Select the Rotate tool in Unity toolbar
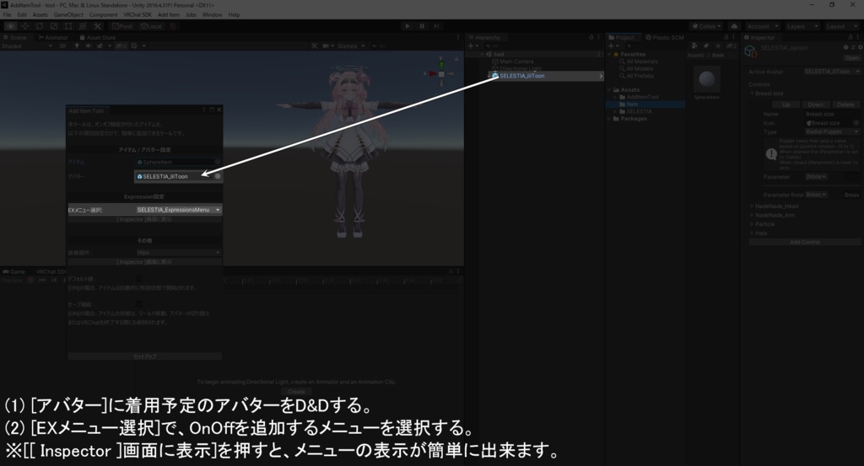The width and height of the screenshot is (864, 466). (x=39, y=26)
